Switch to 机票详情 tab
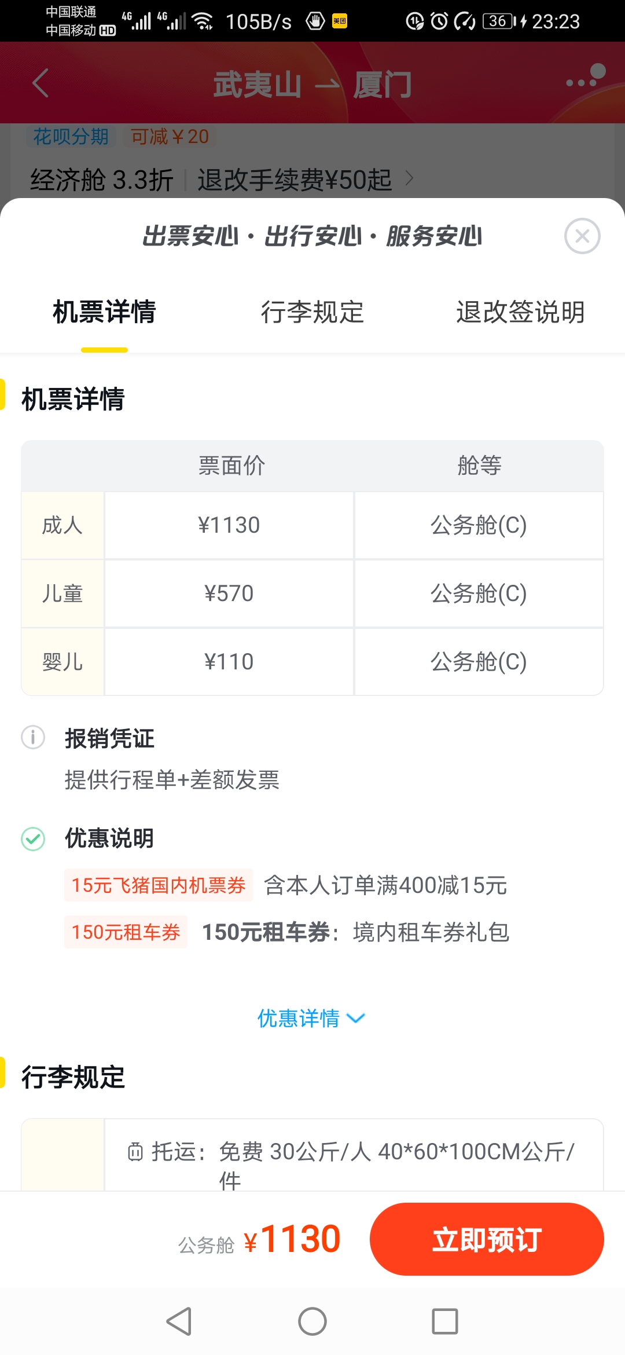Viewport: 625px width, 1355px height. point(104,312)
